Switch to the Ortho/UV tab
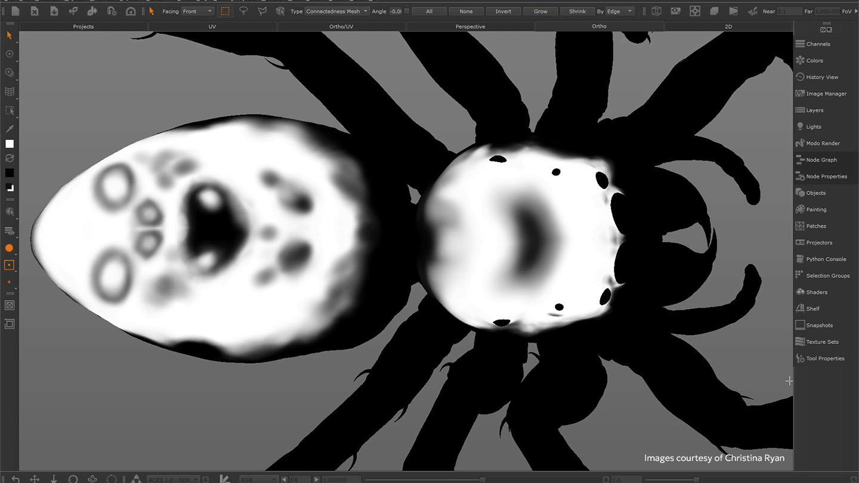 pos(341,26)
